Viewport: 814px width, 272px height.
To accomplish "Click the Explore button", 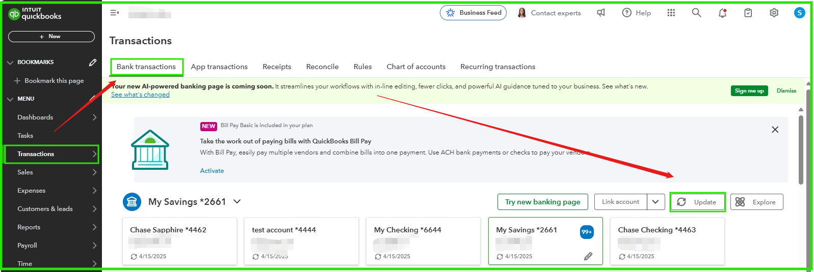I will (x=756, y=202).
